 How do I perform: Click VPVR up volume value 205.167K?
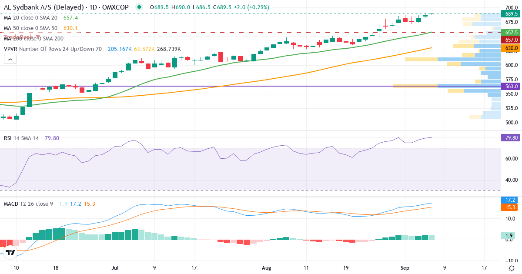tap(120, 49)
